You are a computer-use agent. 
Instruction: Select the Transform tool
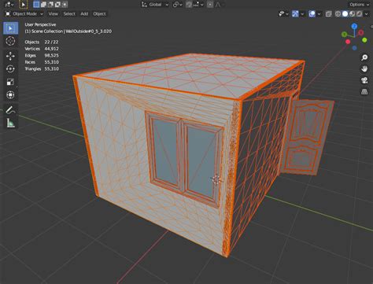tap(10, 95)
